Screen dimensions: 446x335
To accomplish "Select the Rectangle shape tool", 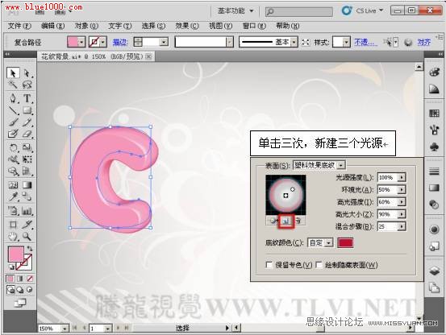I will [27, 110].
